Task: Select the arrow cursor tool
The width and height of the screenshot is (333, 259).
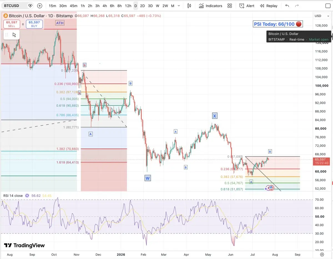Action: tap(14, 35)
